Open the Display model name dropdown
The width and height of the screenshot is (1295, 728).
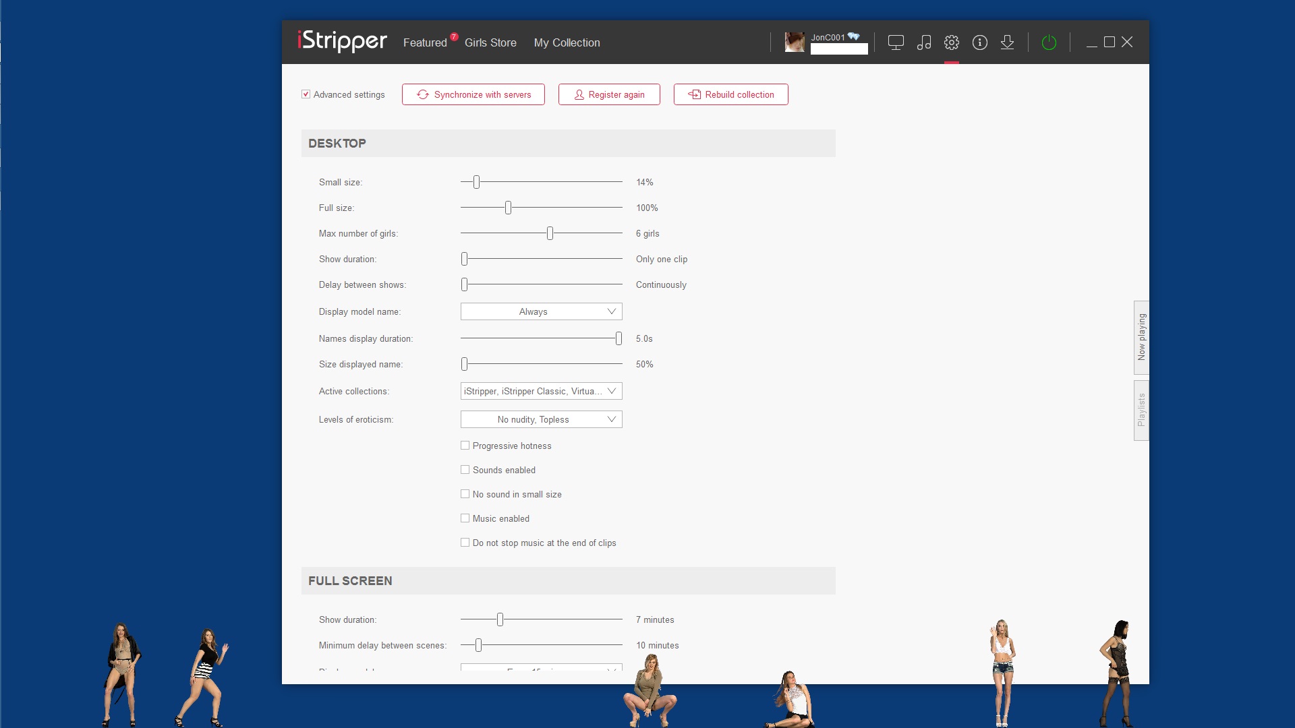point(541,311)
